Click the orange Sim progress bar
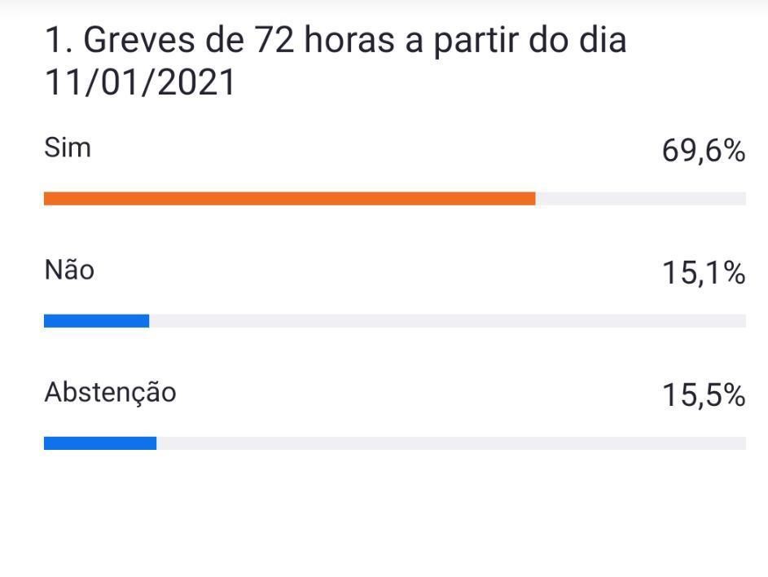Viewport: 768px width, 577px height. pyautogui.click(x=289, y=198)
